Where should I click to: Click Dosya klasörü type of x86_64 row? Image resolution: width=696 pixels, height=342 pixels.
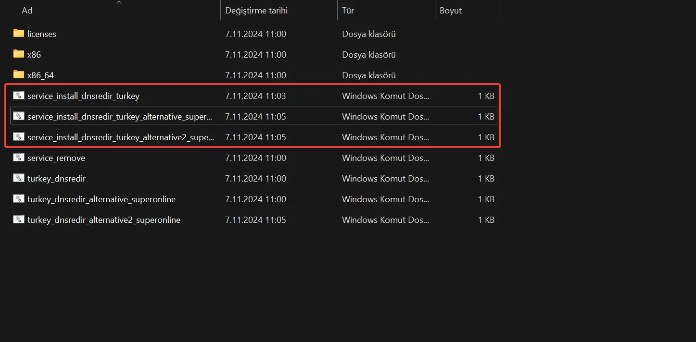(369, 75)
